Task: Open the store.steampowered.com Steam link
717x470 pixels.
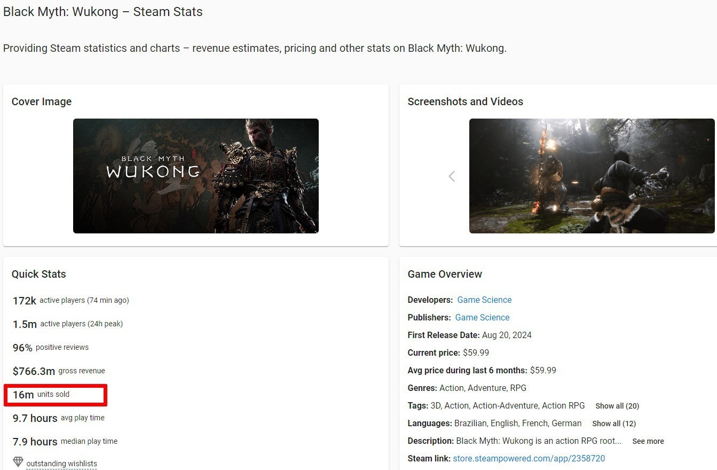Action: (529, 459)
